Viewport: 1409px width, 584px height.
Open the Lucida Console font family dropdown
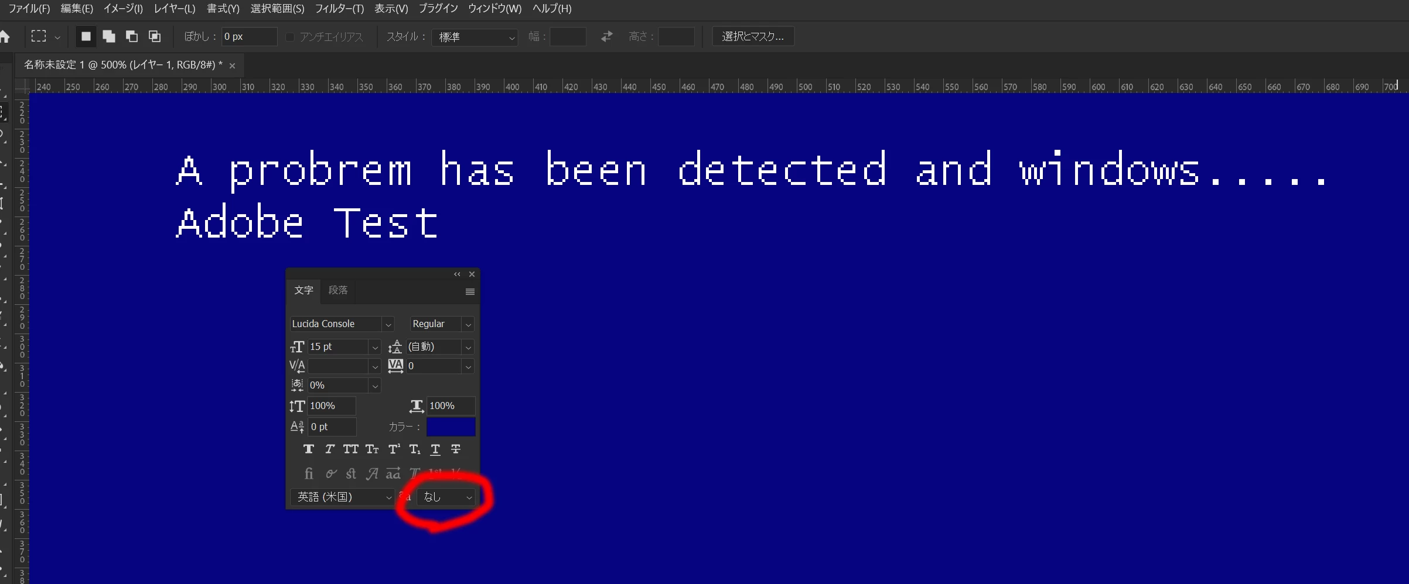(x=388, y=324)
